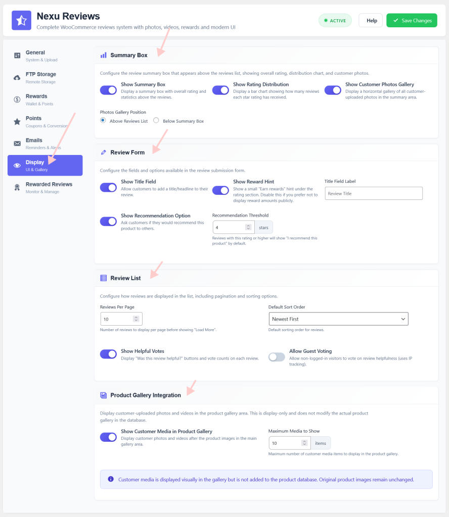Click the Recommendation Threshold number field
The height and width of the screenshot is (517, 449).
pyautogui.click(x=234, y=227)
